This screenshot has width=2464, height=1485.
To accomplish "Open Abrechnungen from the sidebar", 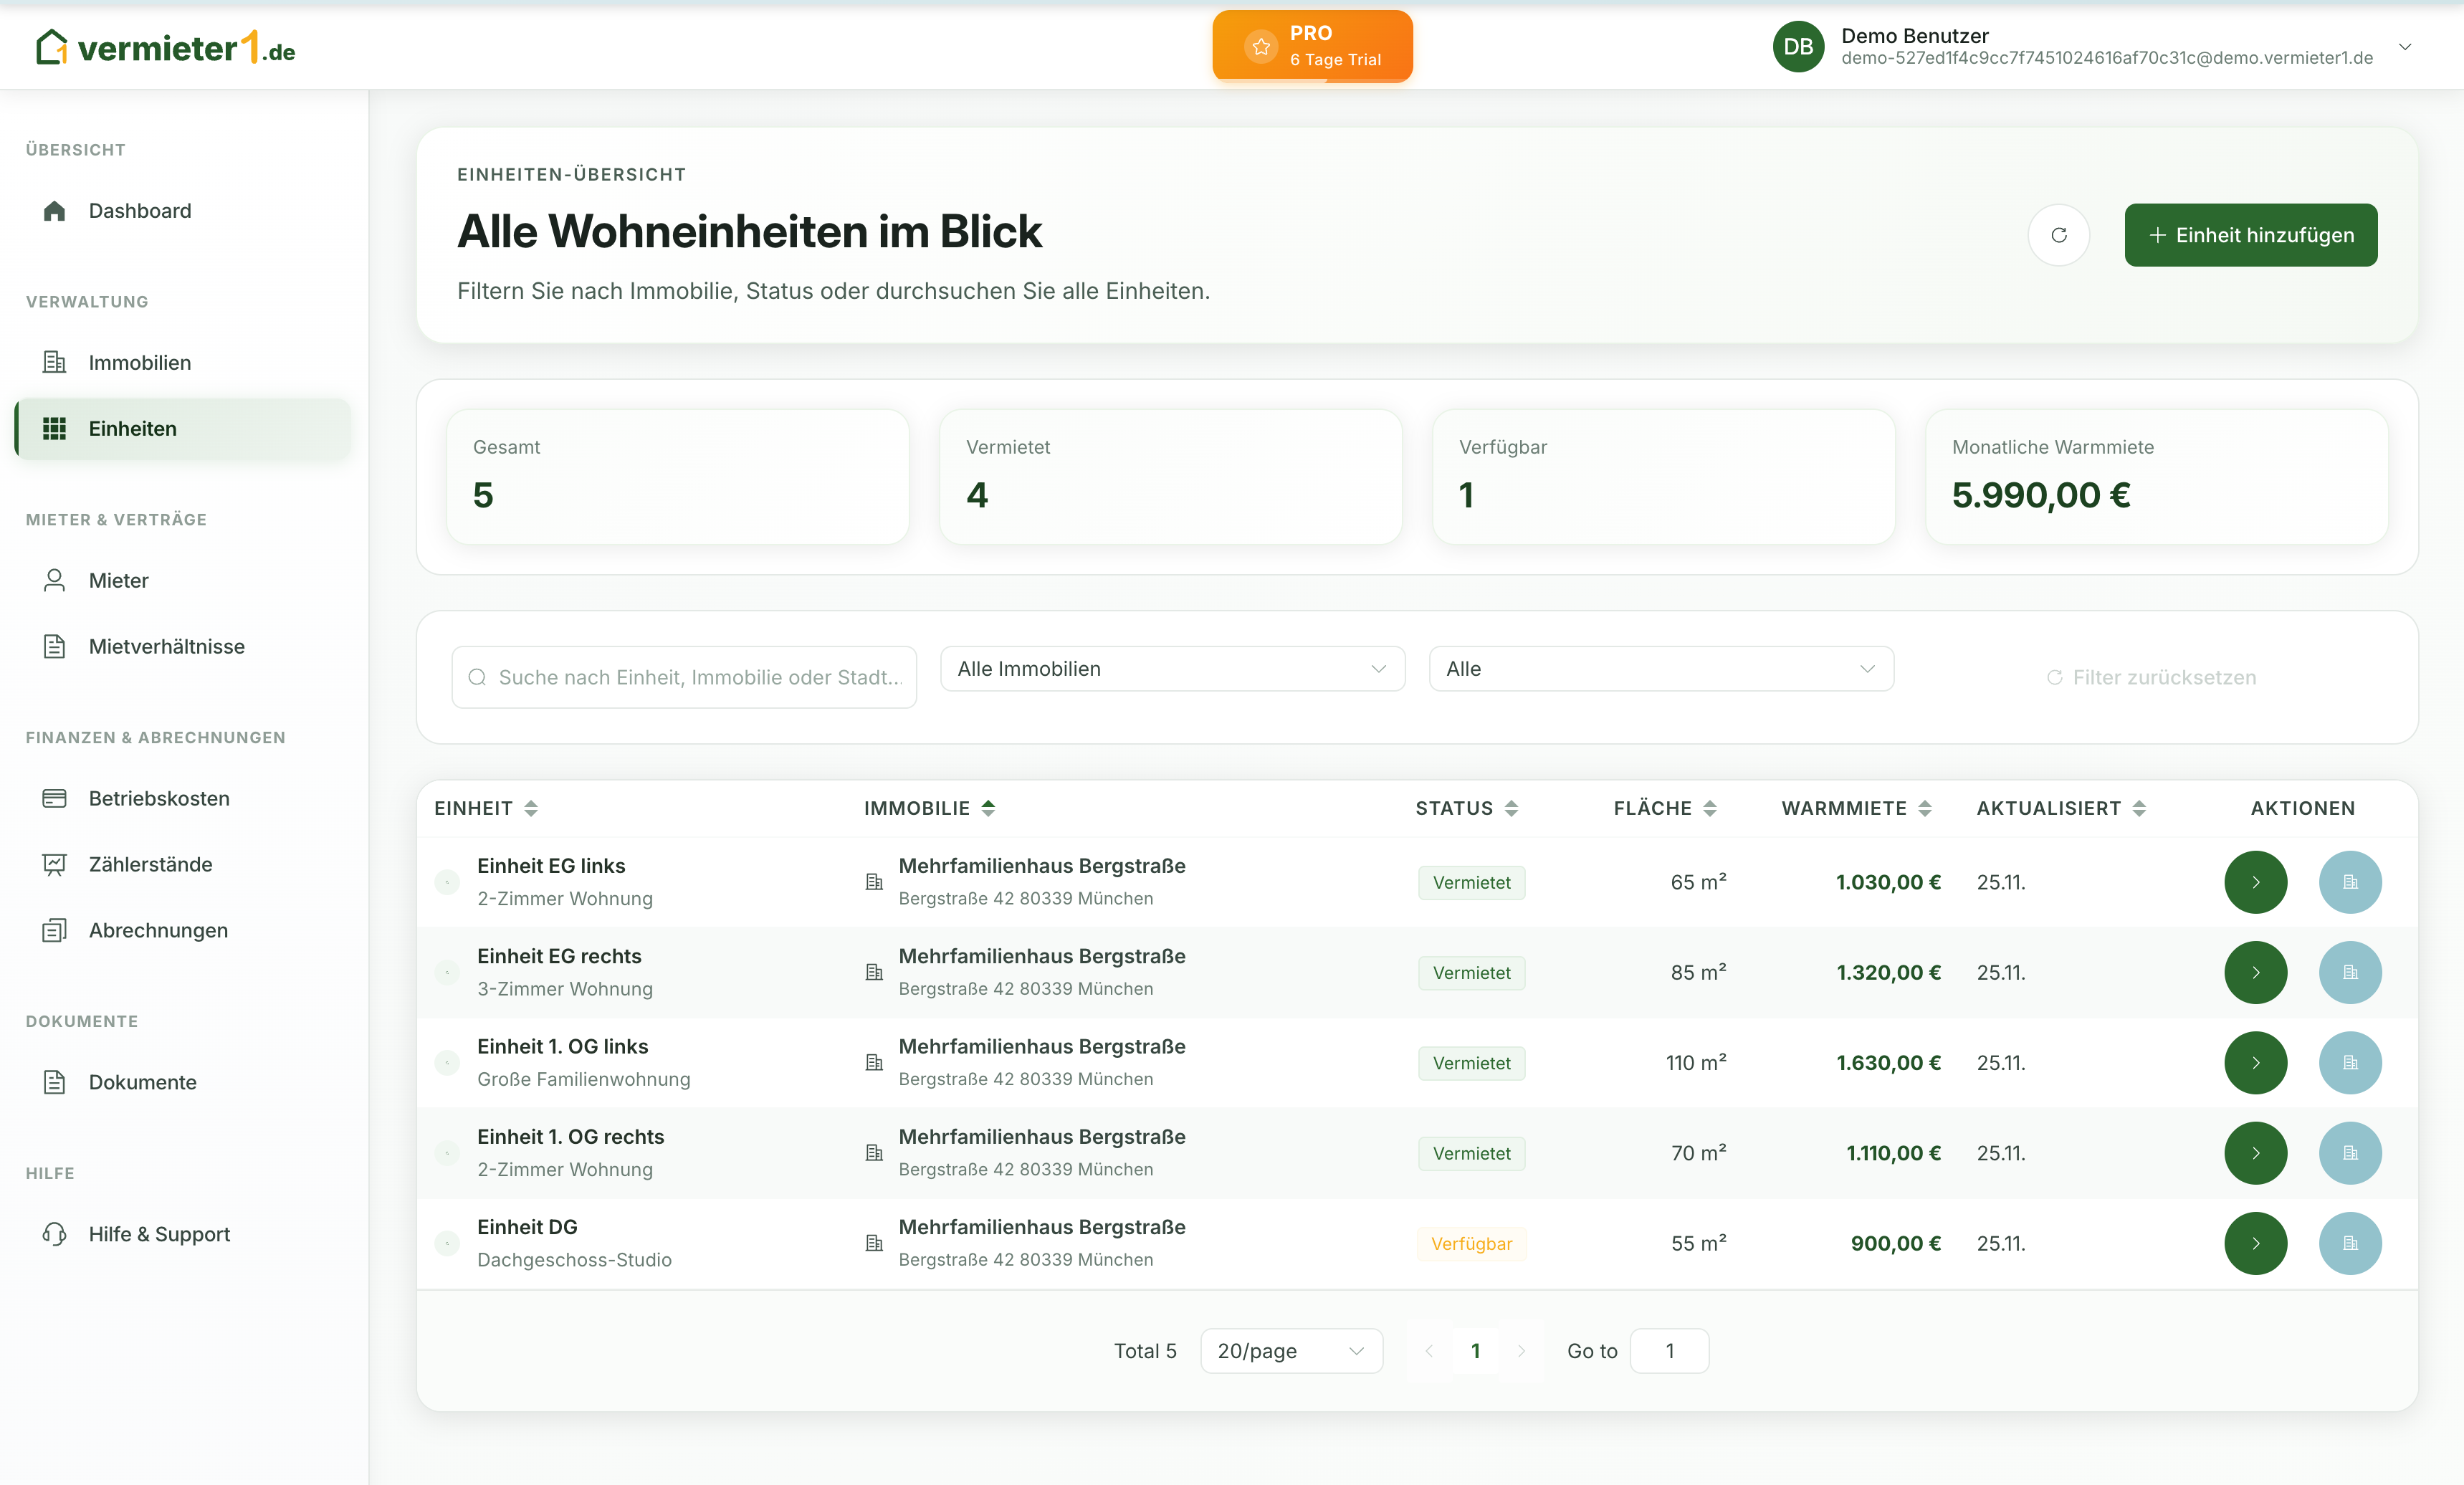I will coord(157,930).
